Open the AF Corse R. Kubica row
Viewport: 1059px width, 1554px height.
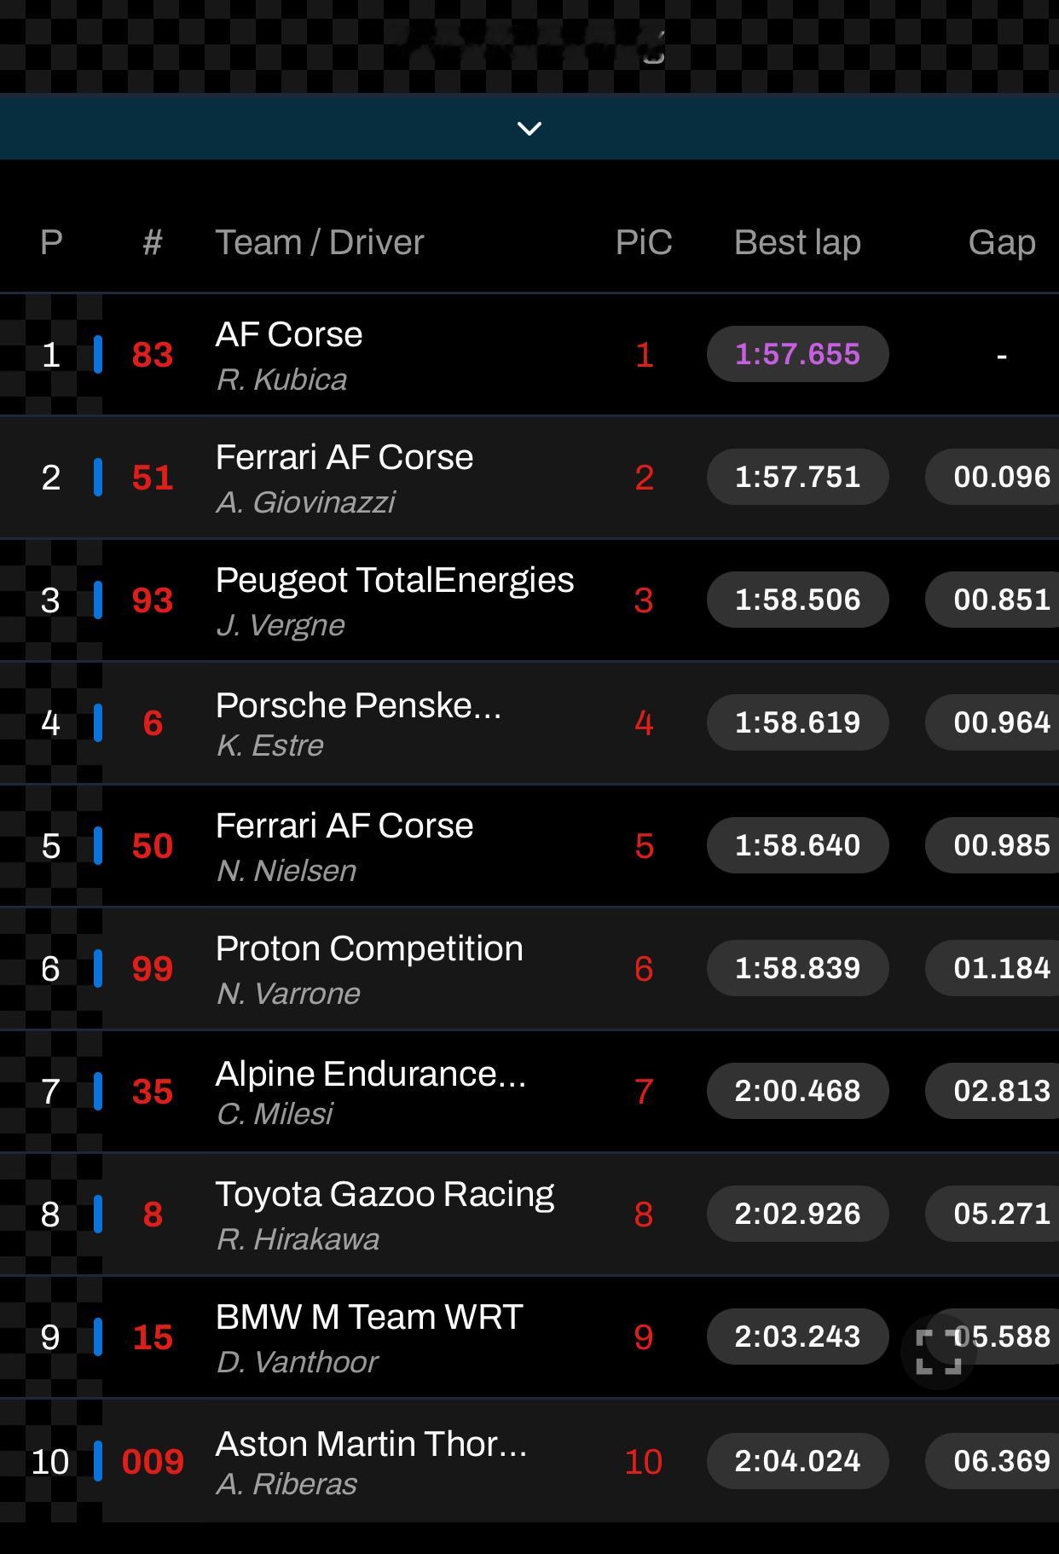coord(529,355)
